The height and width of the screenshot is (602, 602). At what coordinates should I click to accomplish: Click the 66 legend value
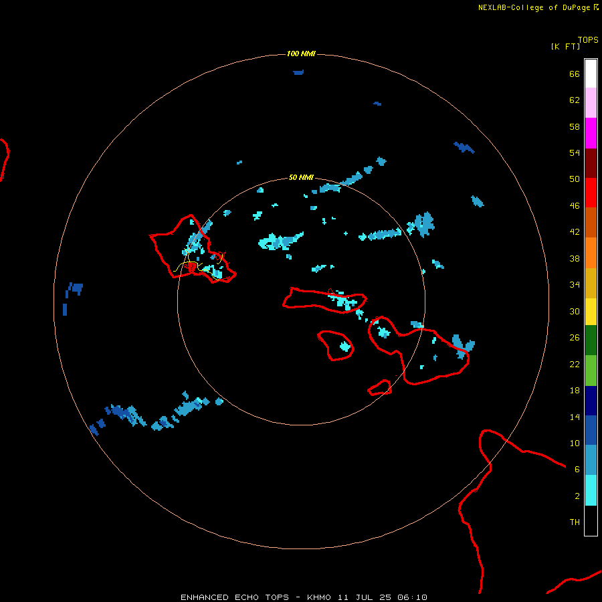[575, 74]
